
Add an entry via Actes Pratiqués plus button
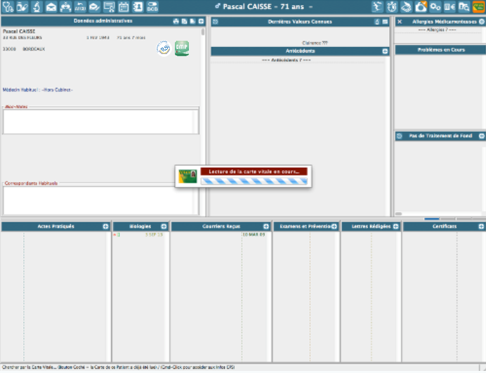click(x=105, y=226)
